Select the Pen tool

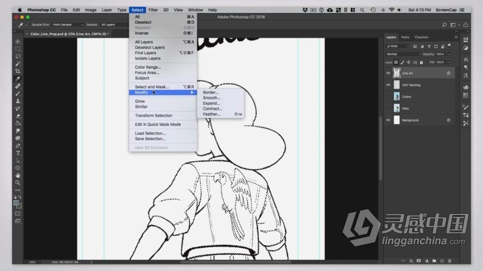(x=18, y=146)
